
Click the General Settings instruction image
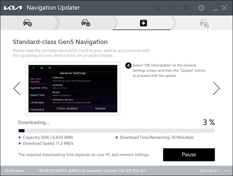pos(73,88)
